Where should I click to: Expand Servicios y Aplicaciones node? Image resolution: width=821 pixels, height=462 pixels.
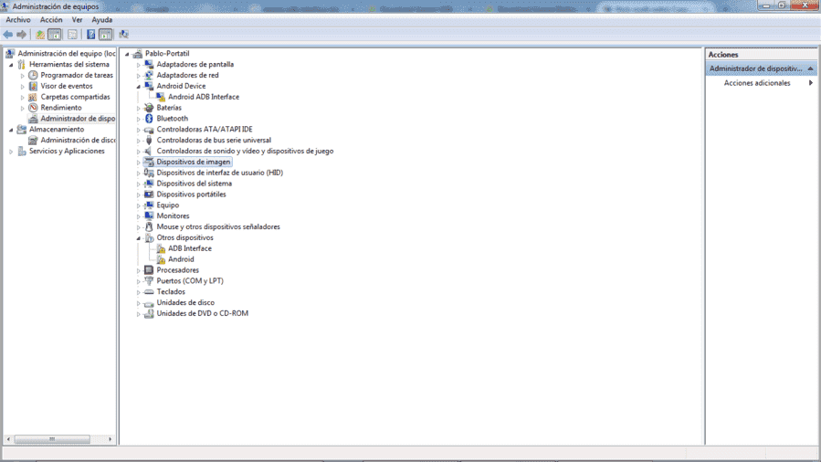pos(11,152)
